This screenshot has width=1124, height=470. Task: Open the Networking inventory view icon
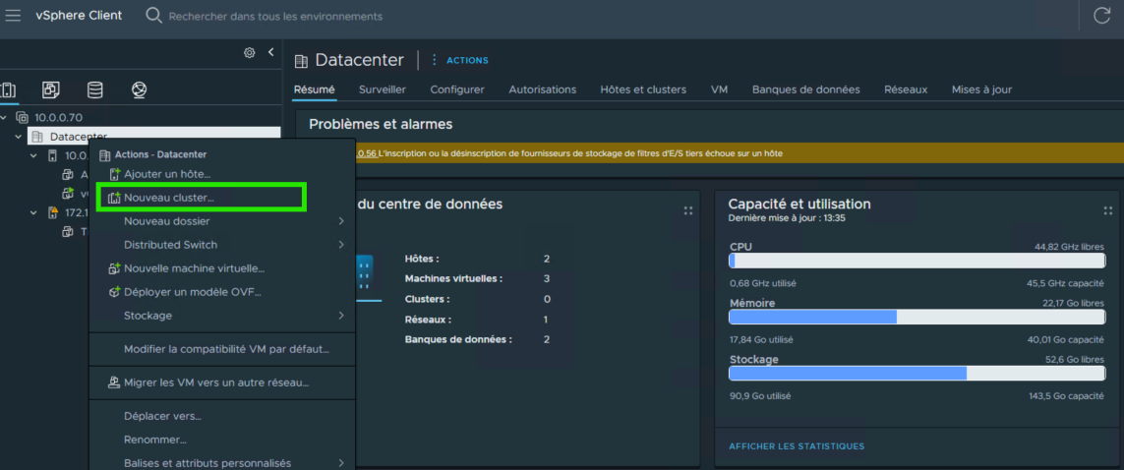pyautogui.click(x=139, y=90)
